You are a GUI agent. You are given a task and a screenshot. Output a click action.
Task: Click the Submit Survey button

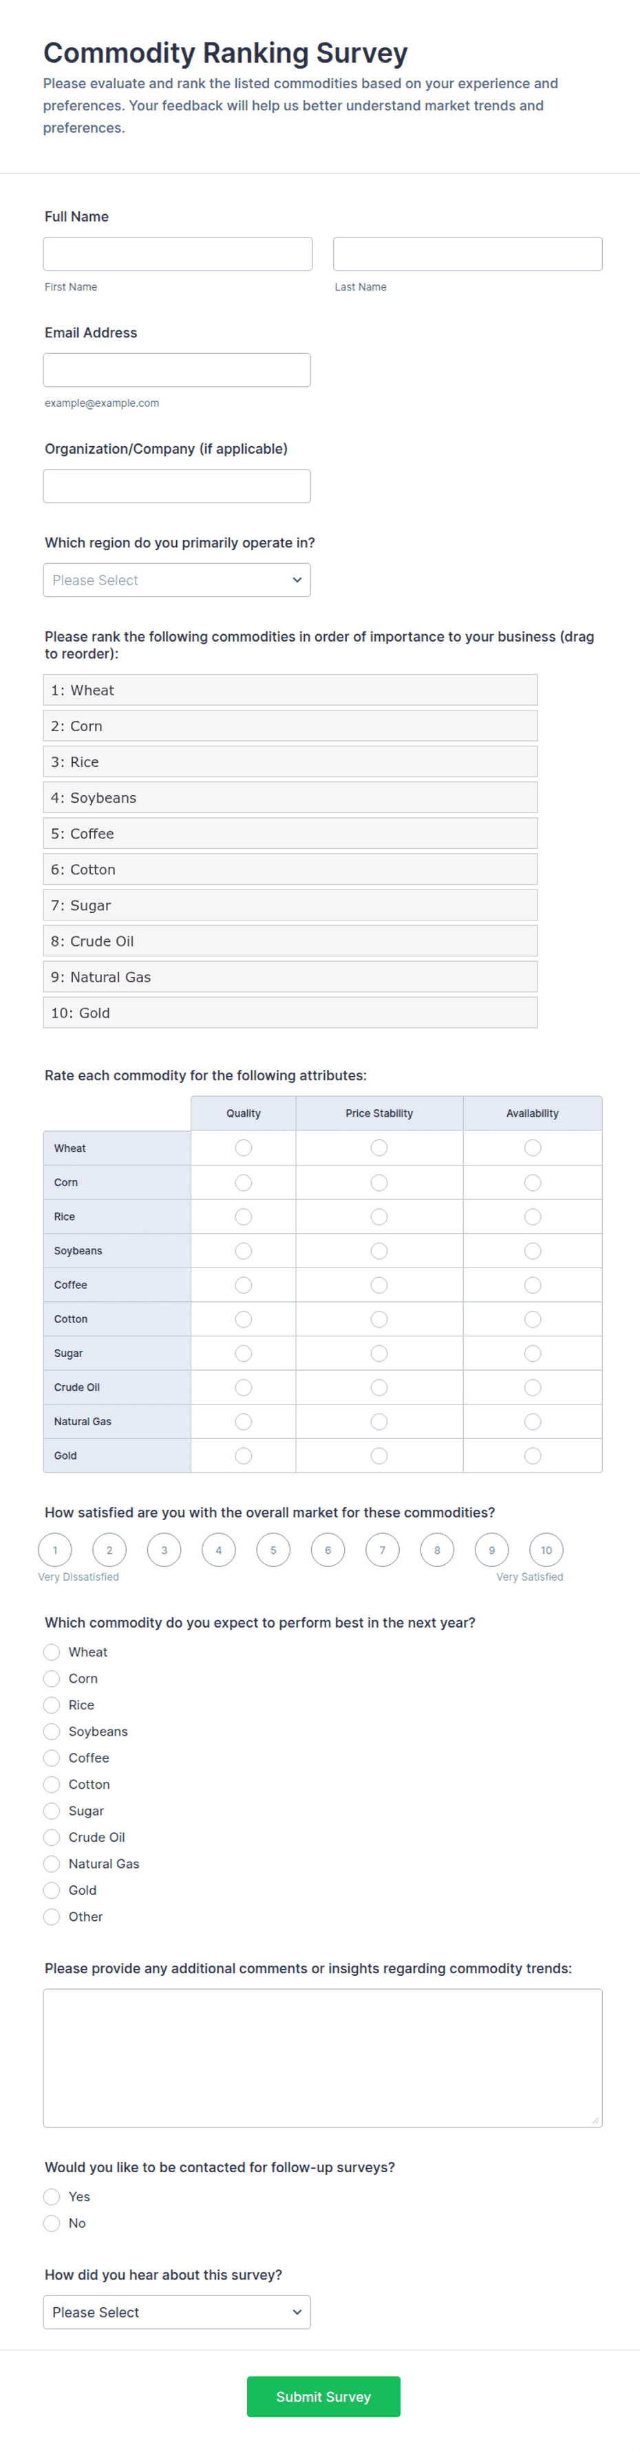pyautogui.click(x=323, y=2397)
